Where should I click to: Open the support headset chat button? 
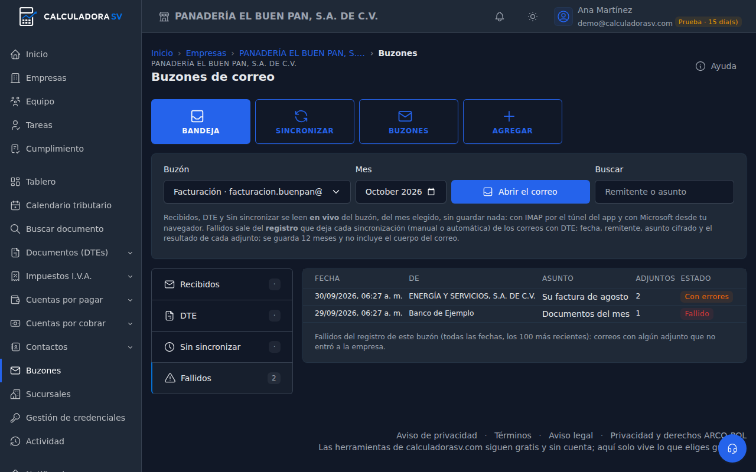[732, 448]
